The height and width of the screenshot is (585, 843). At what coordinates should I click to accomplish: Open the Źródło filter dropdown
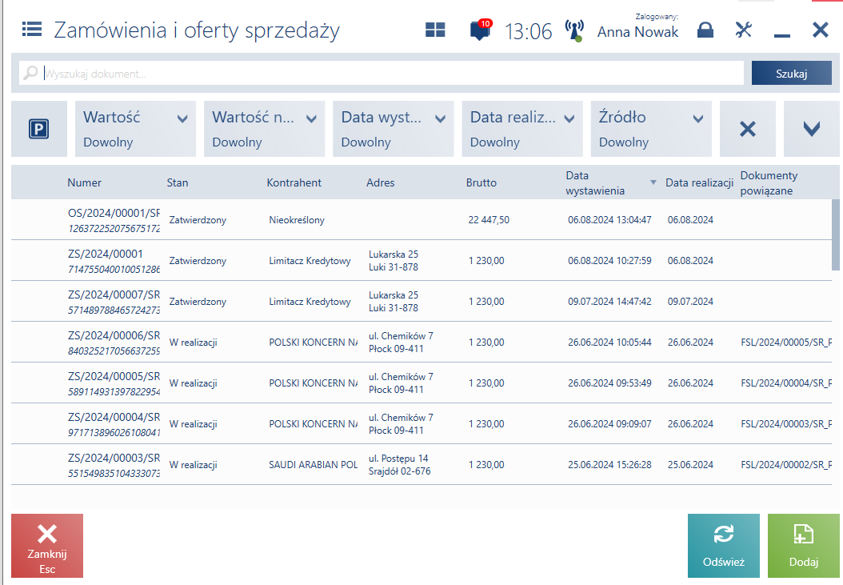click(x=651, y=129)
